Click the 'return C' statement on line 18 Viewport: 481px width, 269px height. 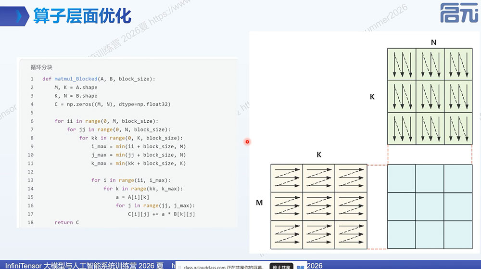(x=66, y=222)
